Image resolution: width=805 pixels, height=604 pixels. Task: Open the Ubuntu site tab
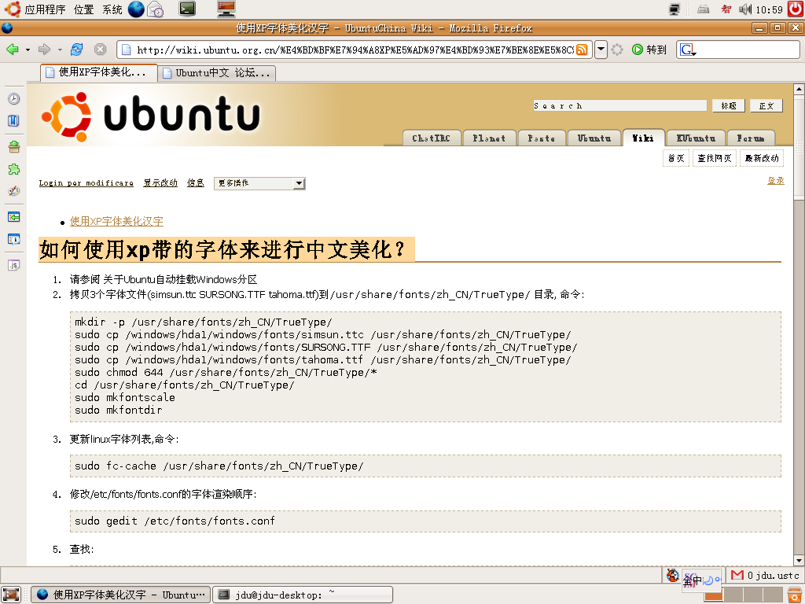594,138
